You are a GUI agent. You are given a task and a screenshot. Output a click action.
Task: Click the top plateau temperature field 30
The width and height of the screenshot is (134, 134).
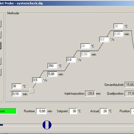[x=118, y=26]
